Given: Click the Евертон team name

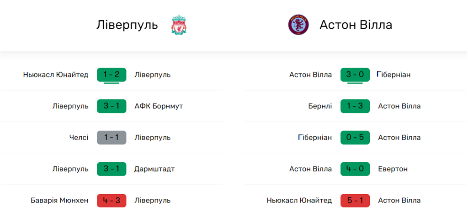Looking at the screenshot, I should point(393,169).
